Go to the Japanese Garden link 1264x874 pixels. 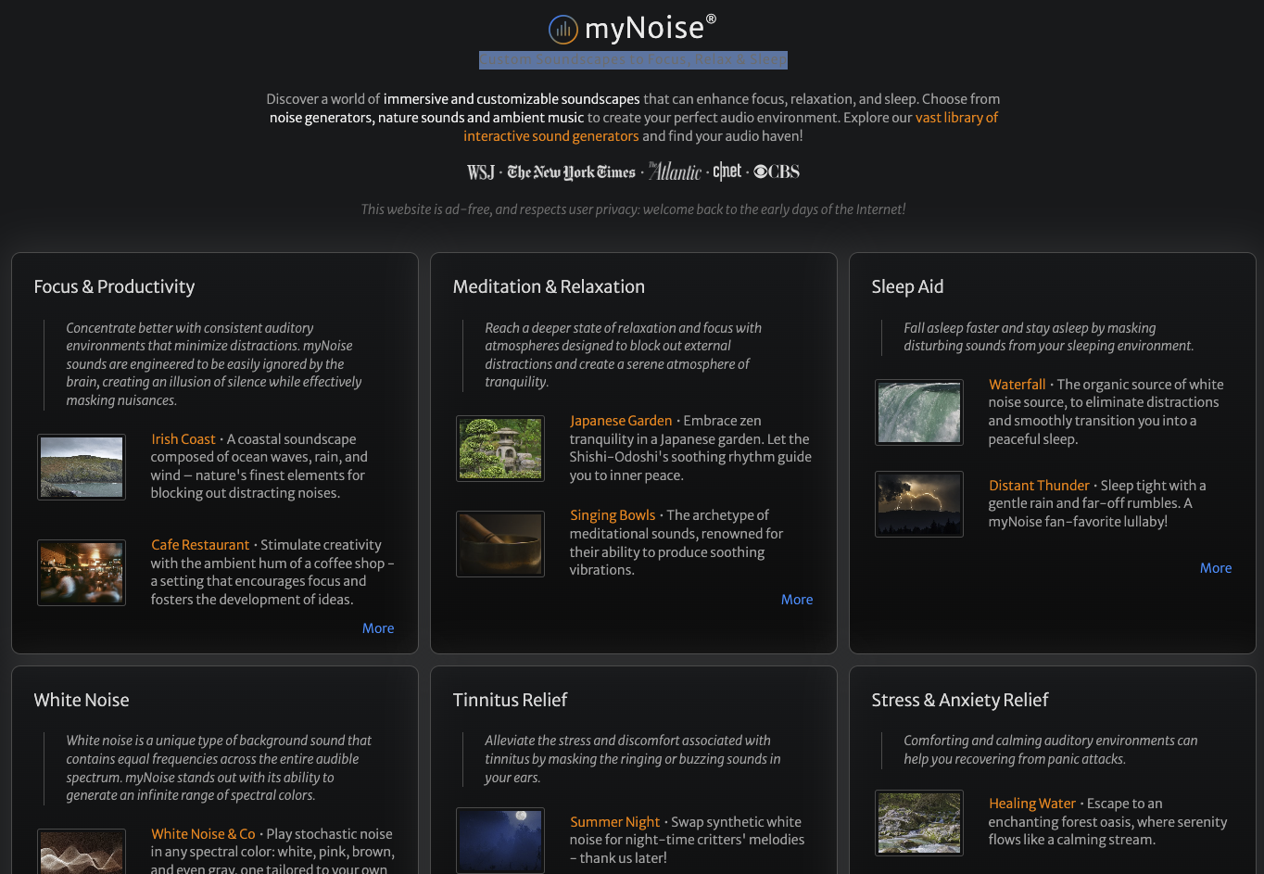click(621, 421)
